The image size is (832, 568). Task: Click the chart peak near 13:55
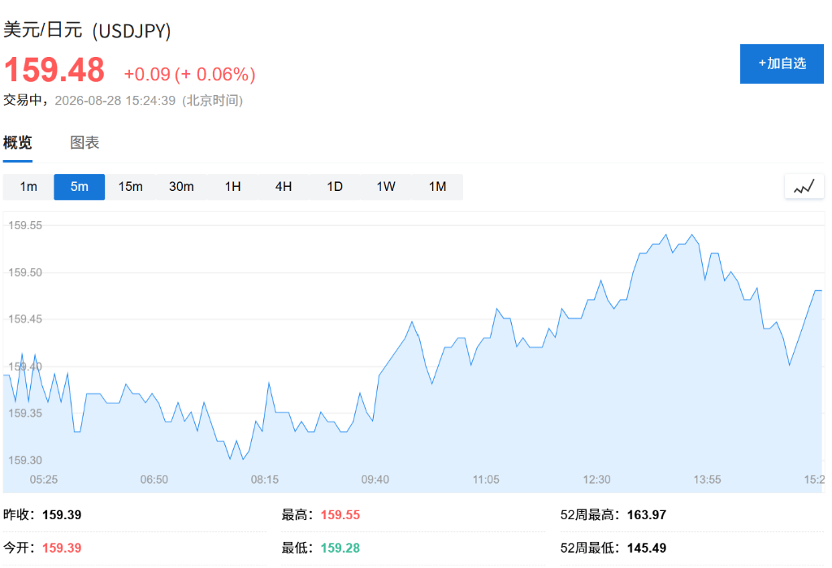pos(692,235)
